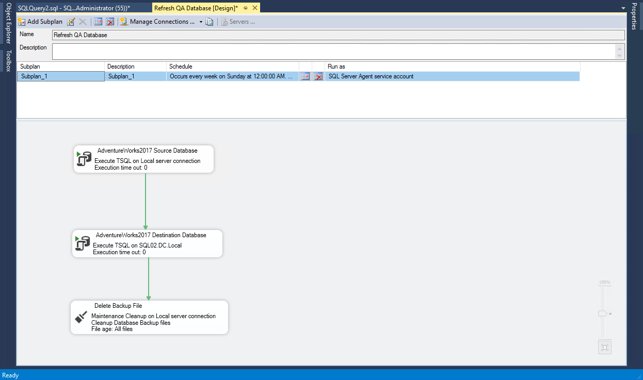643x380 pixels.
Task: Click the Reporting and Logging toolbar icon
Action: coord(210,22)
